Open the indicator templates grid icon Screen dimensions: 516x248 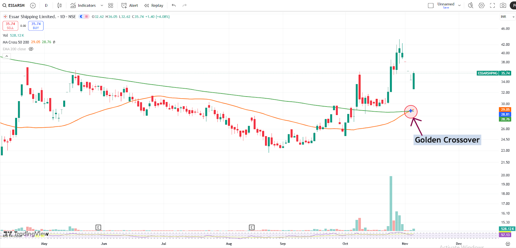click(x=111, y=5)
